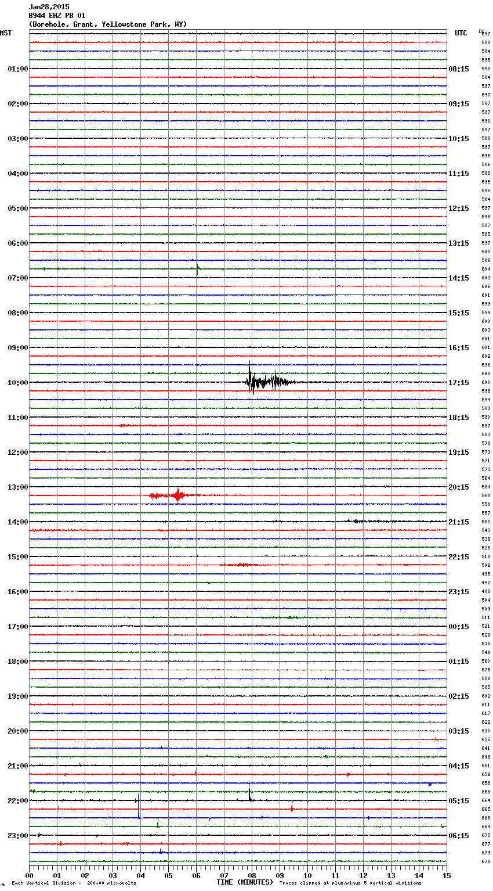This screenshot has width=493, height=891.
Task: Click the TIME (MINUTES) axis title
Action: (x=245, y=882)
